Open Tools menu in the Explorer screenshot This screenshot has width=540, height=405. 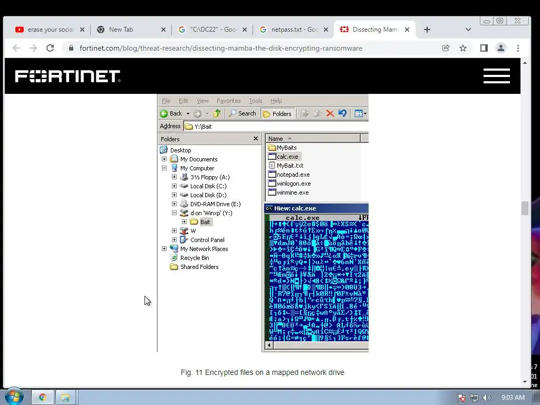pos(256,101)
